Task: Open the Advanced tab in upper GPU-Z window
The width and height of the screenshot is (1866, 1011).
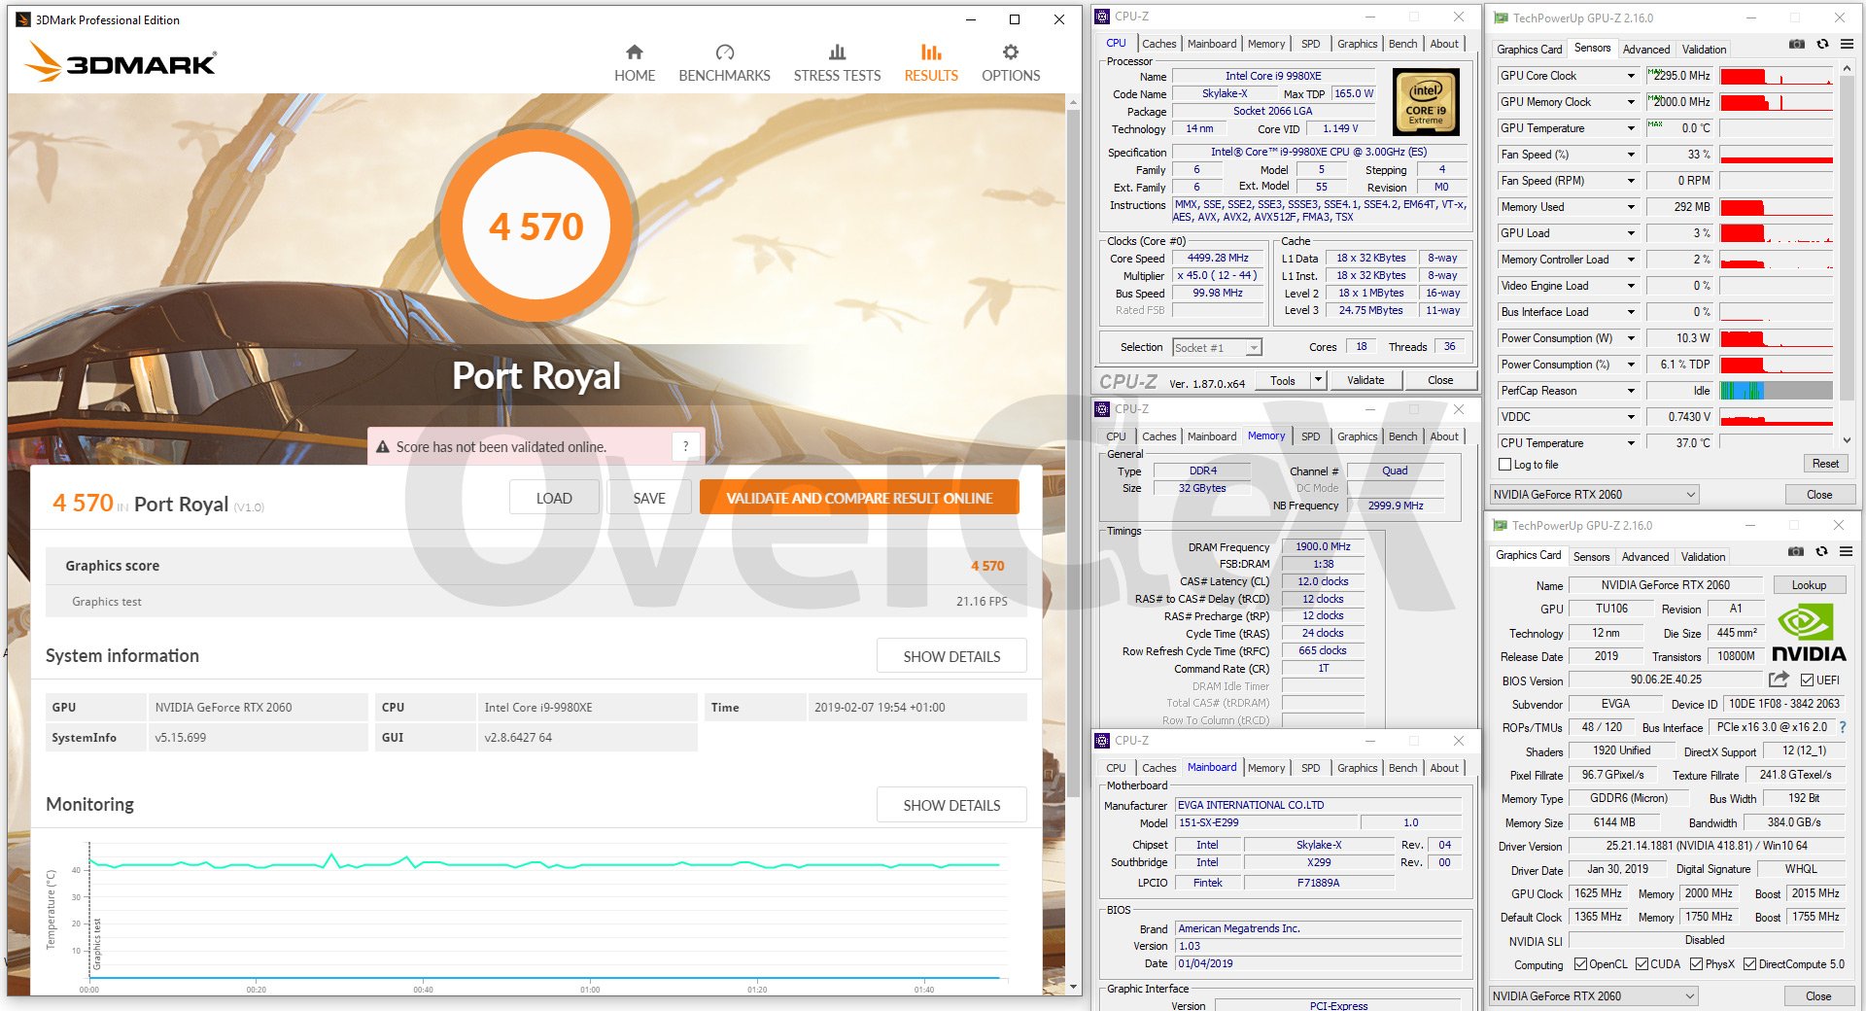Action: (1646, 50)
